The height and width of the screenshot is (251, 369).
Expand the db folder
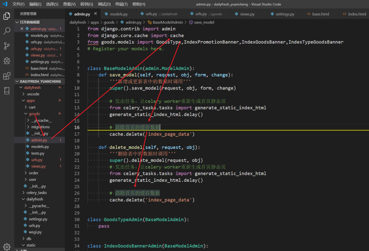[40, 239]
